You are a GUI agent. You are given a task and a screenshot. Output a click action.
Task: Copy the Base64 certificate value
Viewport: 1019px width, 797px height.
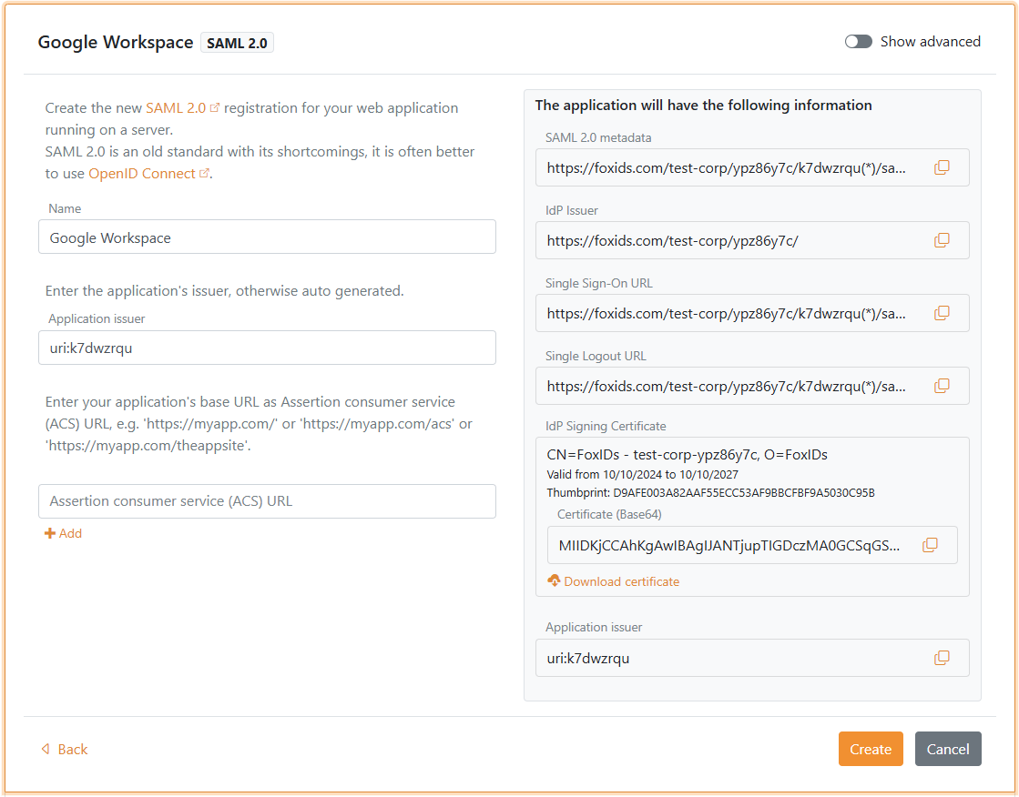coord(930,544)
